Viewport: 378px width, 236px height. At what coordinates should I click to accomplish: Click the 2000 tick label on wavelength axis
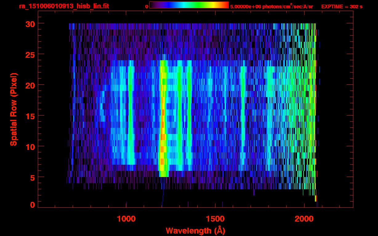(x=304, y=219)
